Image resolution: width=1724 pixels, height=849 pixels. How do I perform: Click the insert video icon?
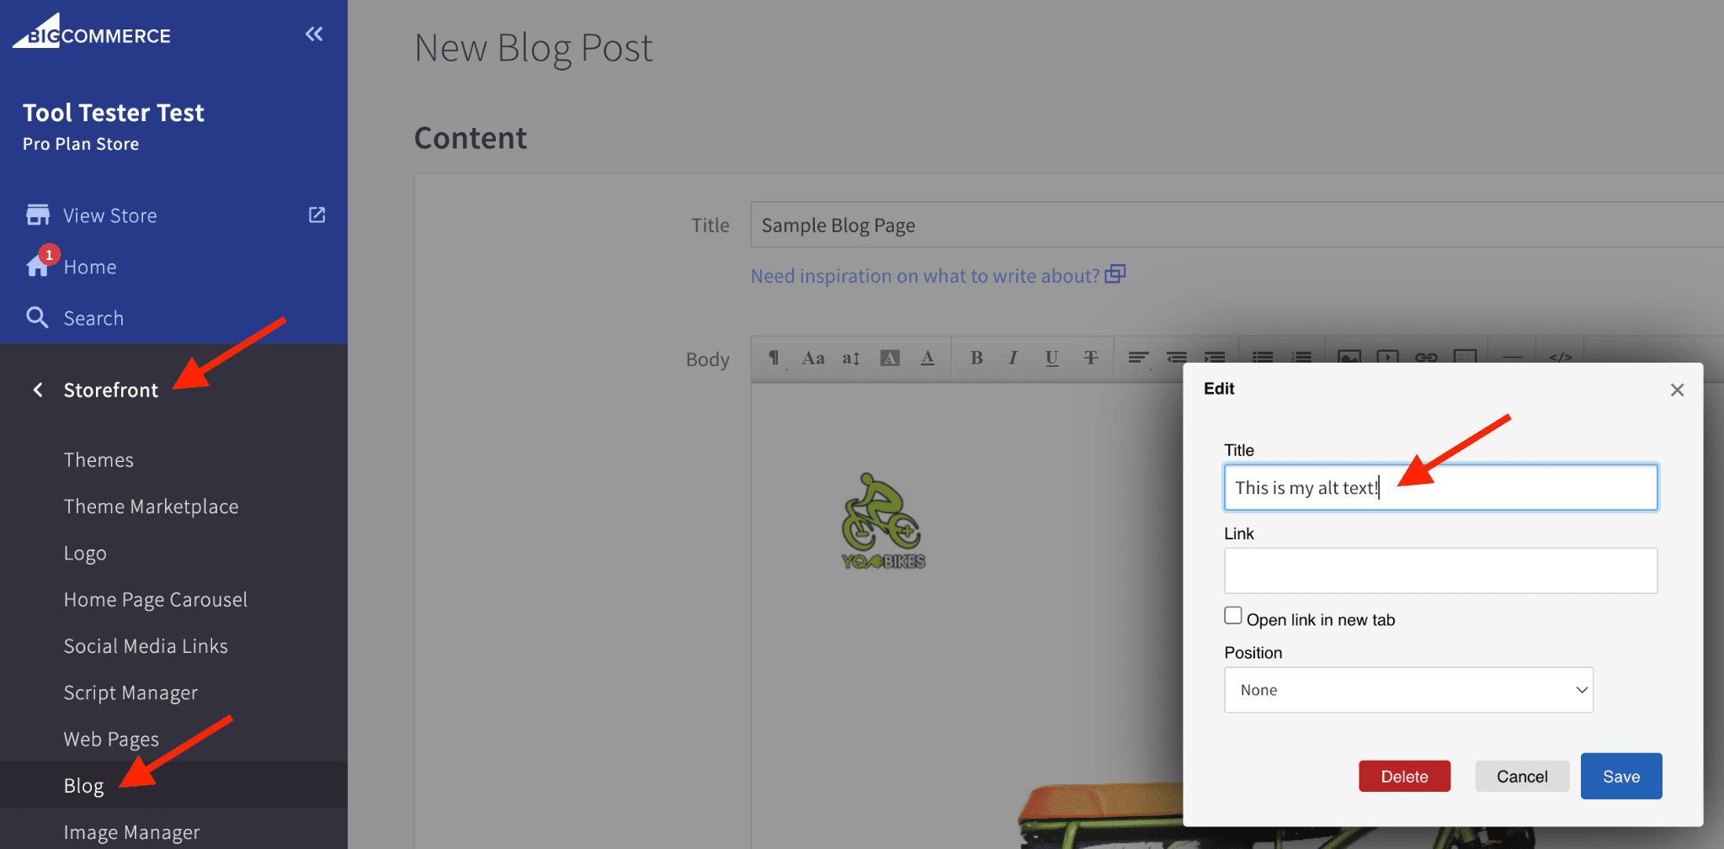(1387, 357)
